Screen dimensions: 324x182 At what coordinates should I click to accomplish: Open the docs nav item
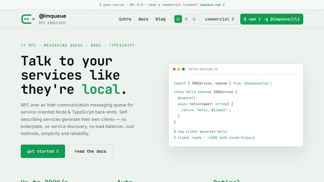click(144, 19)
